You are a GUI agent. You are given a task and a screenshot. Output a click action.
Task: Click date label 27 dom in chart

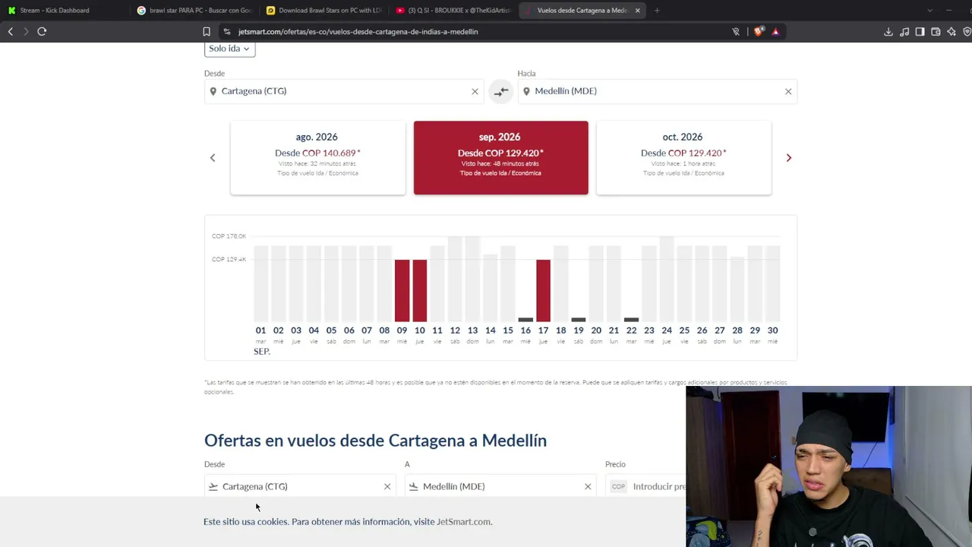pos(720,335)
